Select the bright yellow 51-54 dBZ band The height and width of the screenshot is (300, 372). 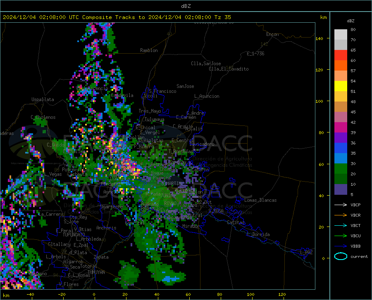pyautogui.click(x=341, y=86)
